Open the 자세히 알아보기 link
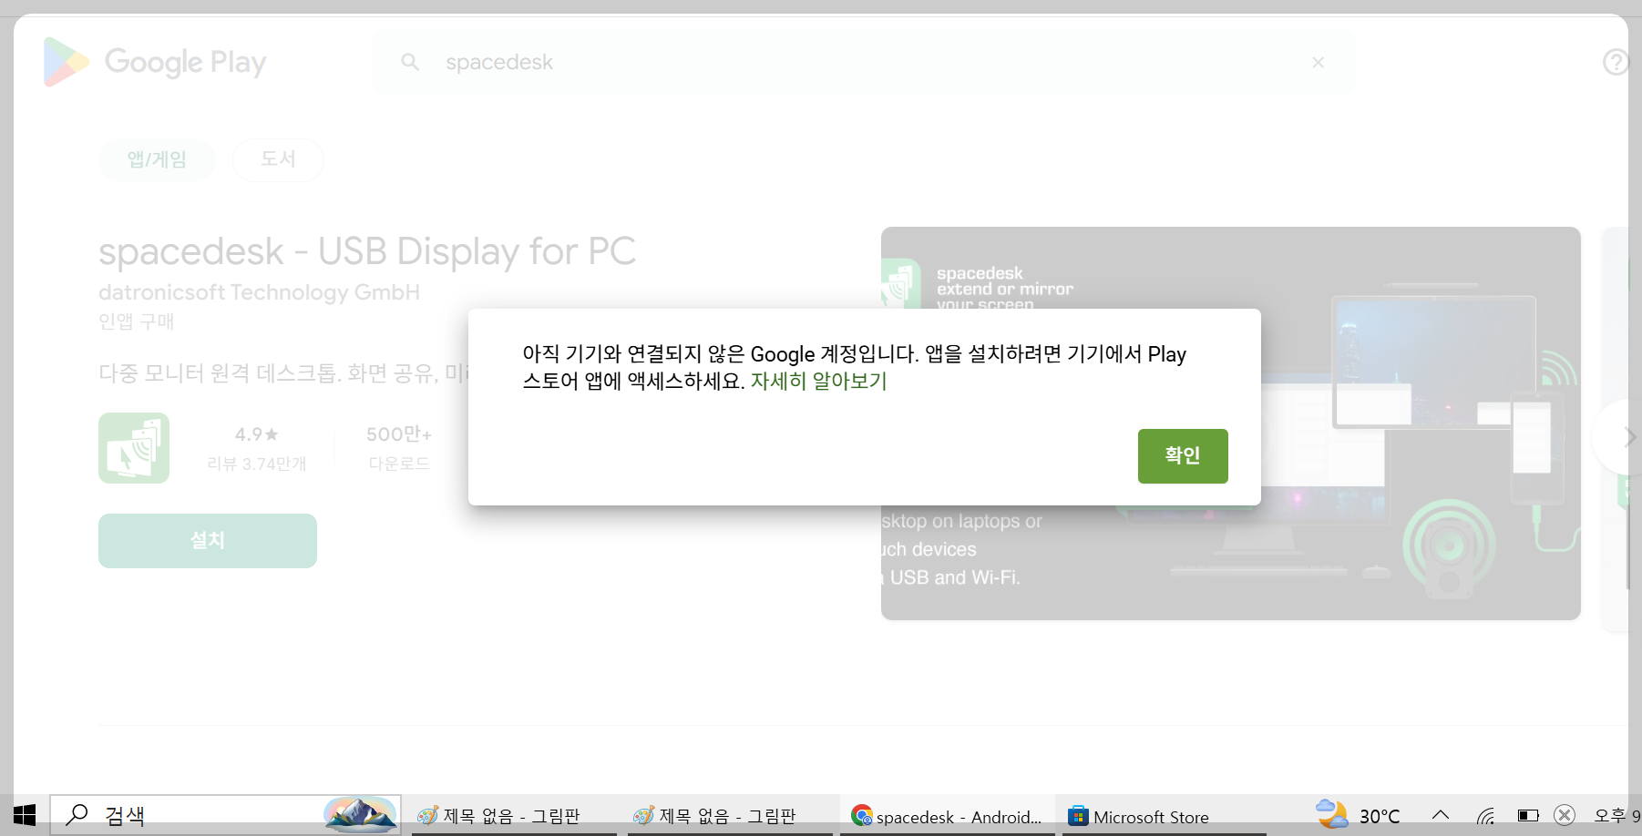1642x836 pixels. pyautogui.click(x=818, y=381)
